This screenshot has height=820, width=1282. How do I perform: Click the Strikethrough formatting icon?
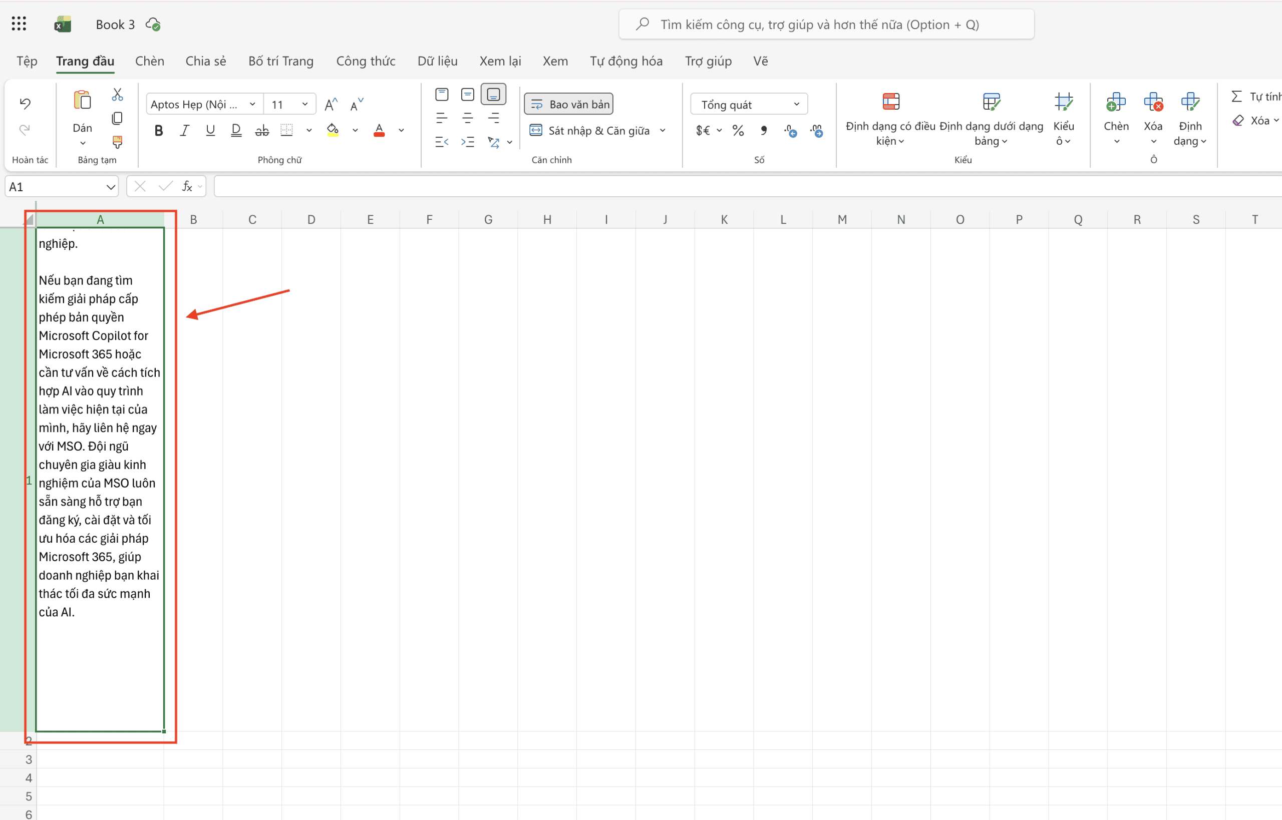[x=261, y=131]
